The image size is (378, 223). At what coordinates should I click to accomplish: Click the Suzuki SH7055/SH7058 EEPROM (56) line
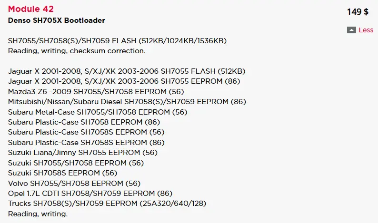coord(76,163)
